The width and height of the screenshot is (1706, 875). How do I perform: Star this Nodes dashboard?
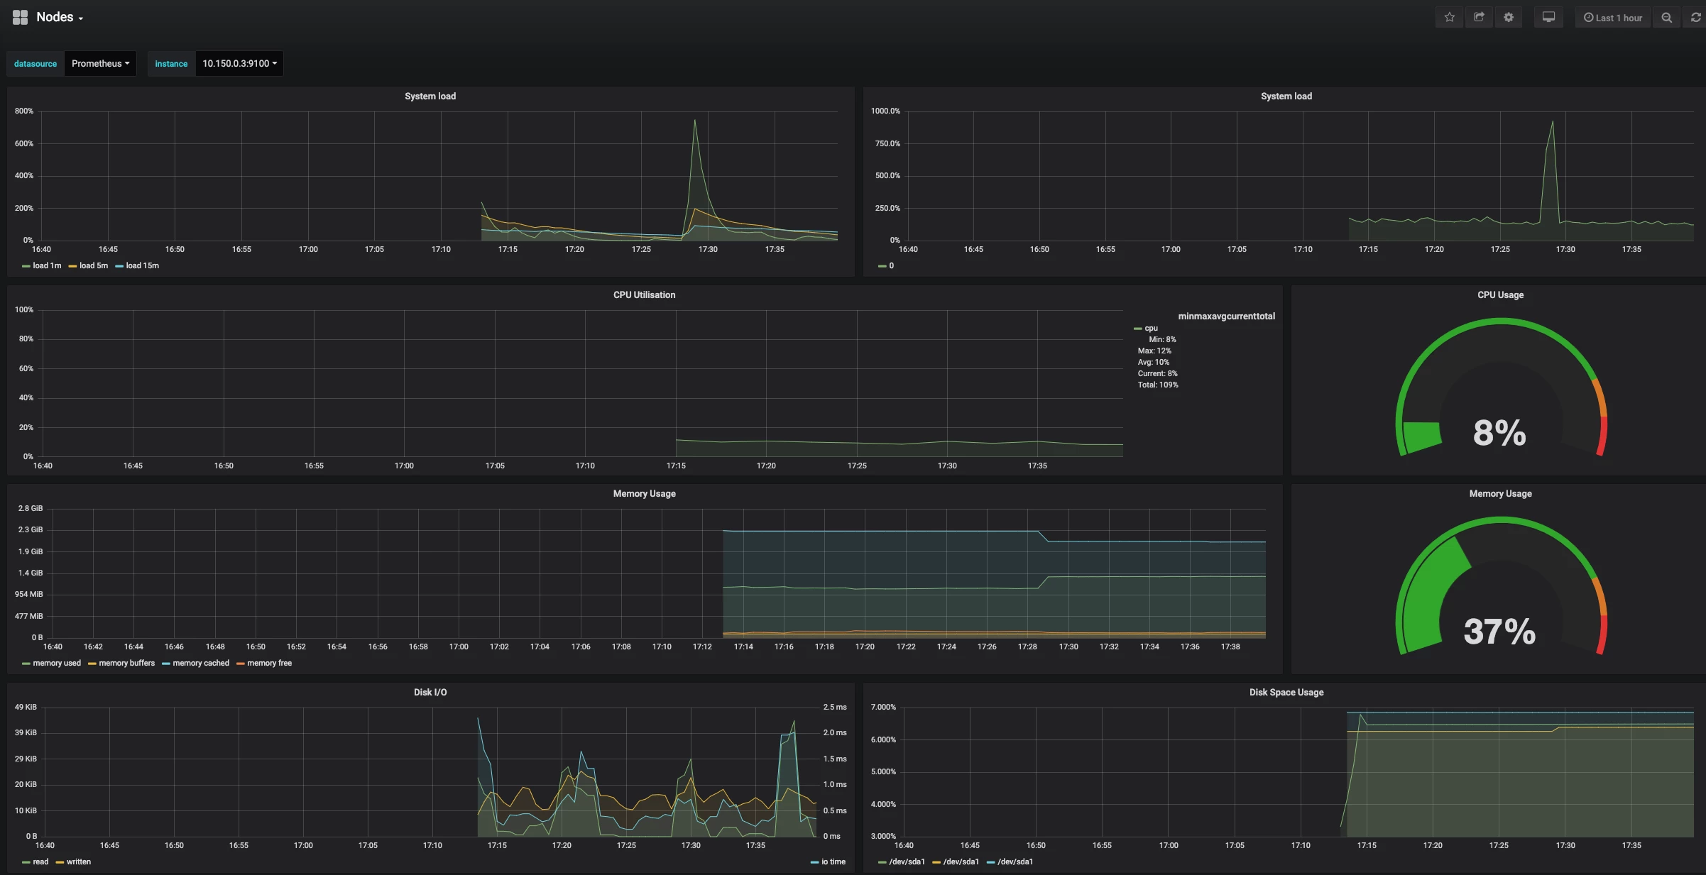pyautogui.click(x=1450, y=18)
